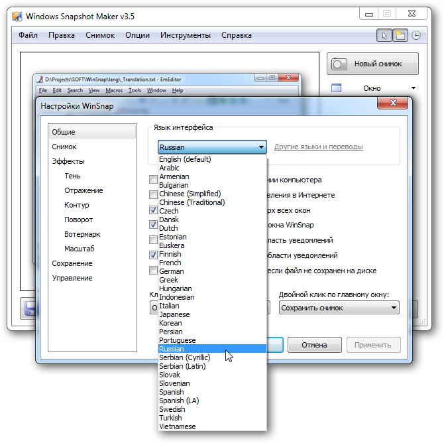This screenshot has height=443, width=444.
Task: Select Отражение settings subcategory
Action: pos(83,190)
